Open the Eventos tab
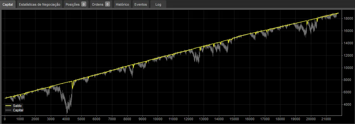The width and height of the screenshot is (355, 124). coord(141,4)
